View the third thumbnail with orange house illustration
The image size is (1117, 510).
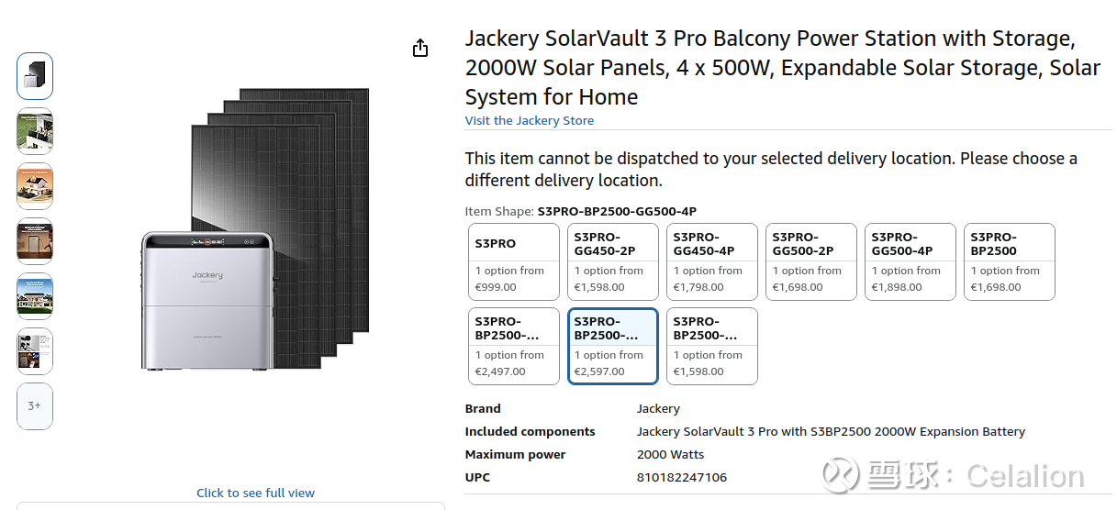35,186
